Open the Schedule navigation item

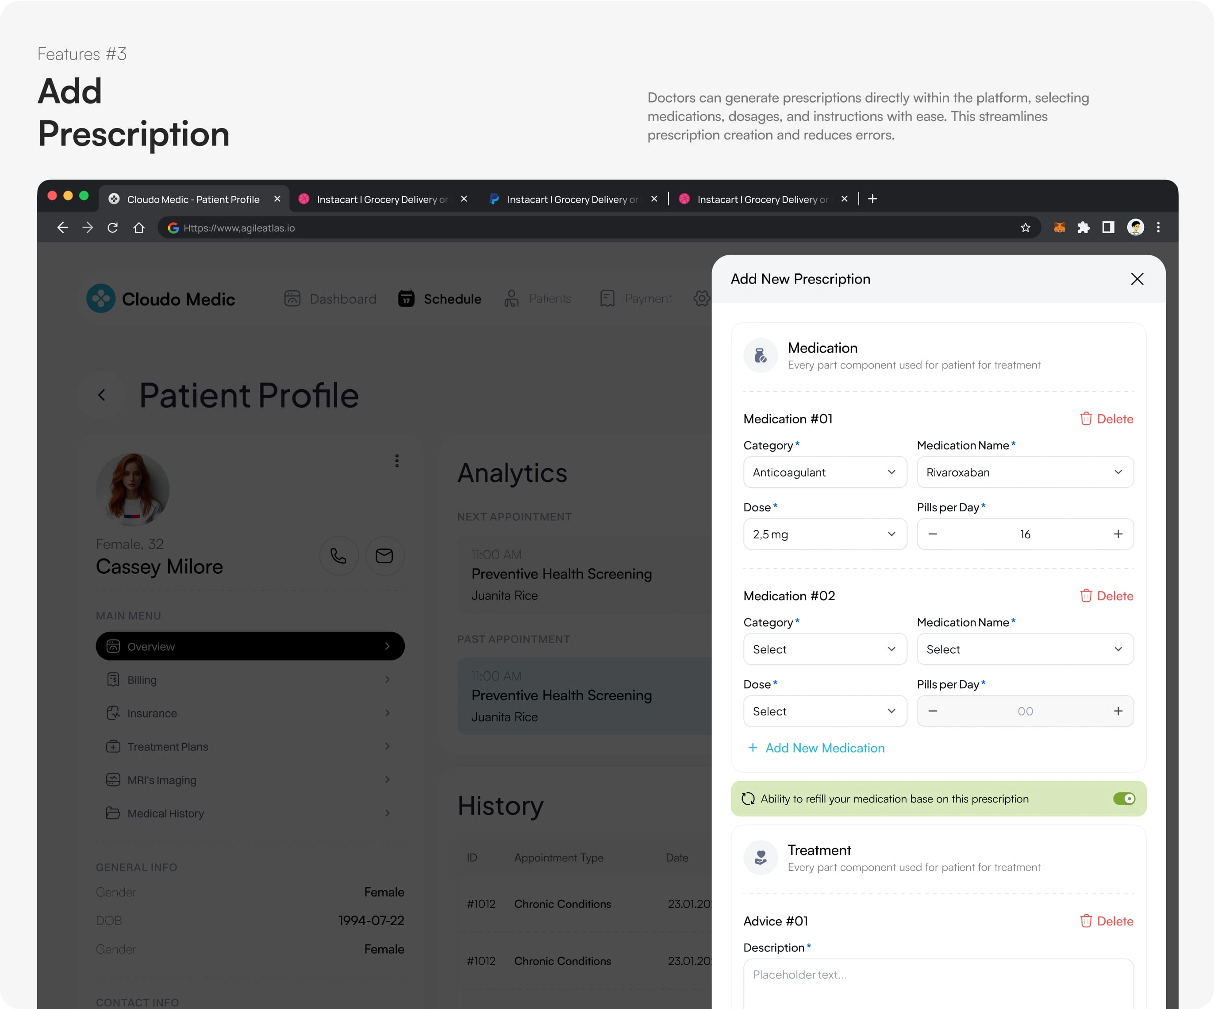click(x=439, y=299)
